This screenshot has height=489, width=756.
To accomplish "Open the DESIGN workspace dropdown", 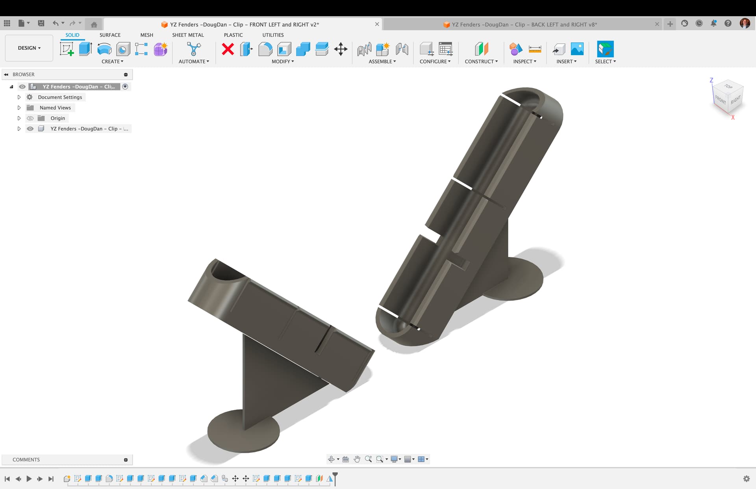I will pos(29,48).
